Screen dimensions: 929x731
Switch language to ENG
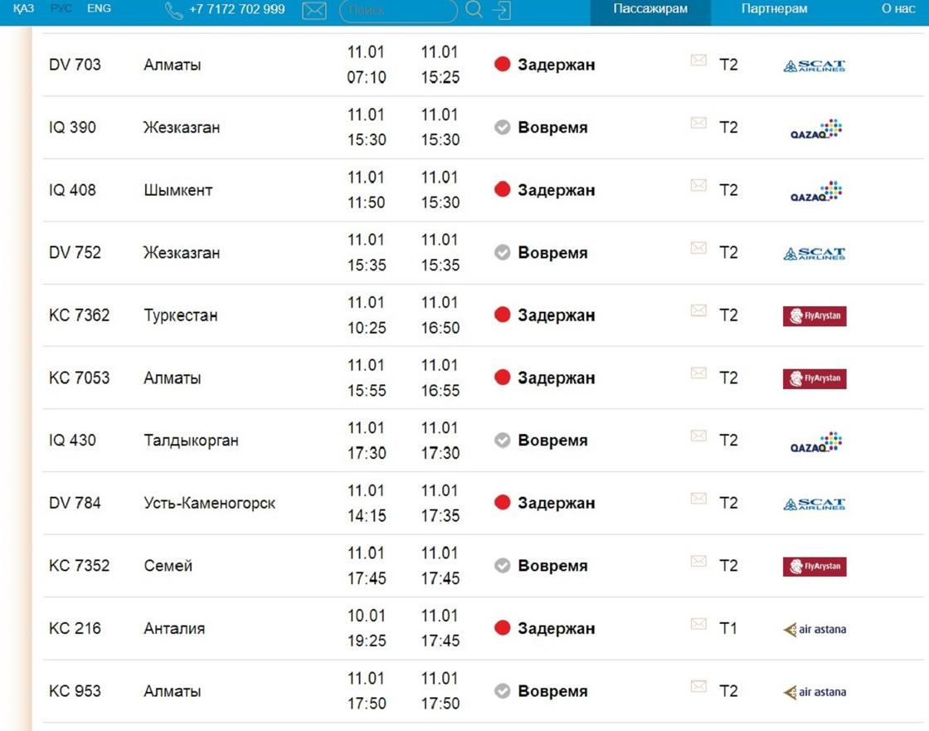pos(99,8)
